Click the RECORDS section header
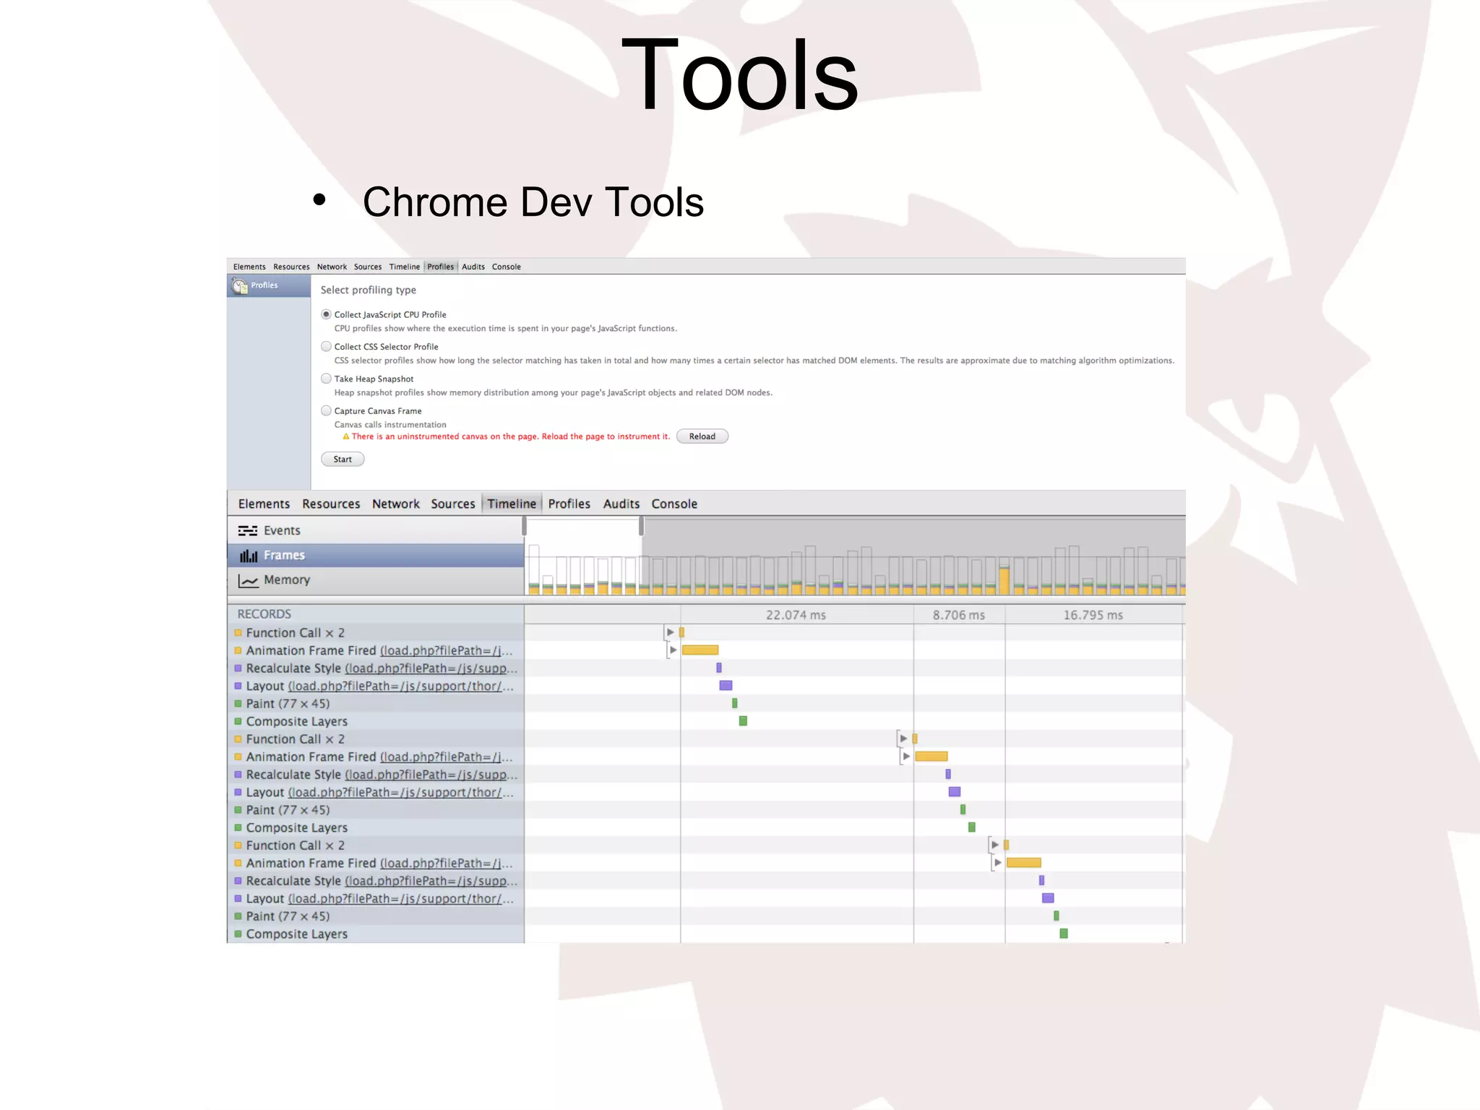This screenshot has width=1480, height=1110. pos(264,614)
